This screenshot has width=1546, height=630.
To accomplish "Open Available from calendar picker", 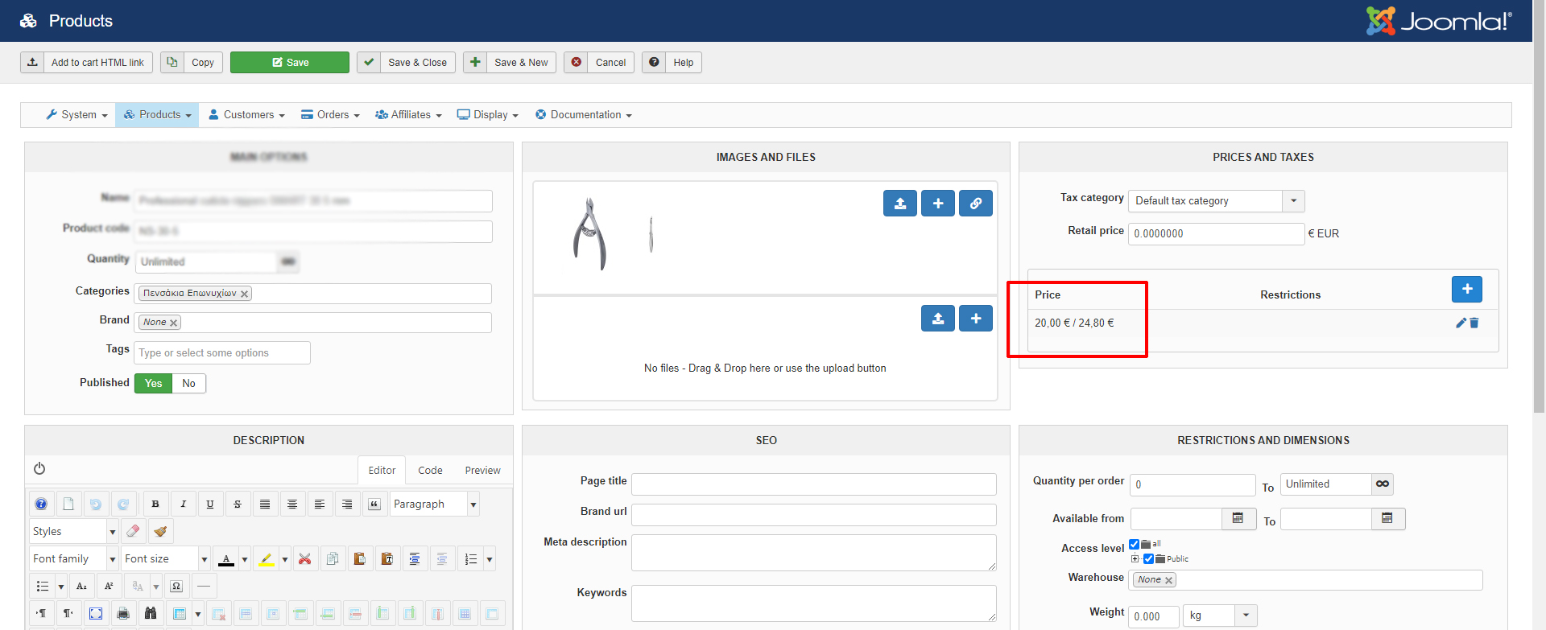I will tap(1238, 518).
